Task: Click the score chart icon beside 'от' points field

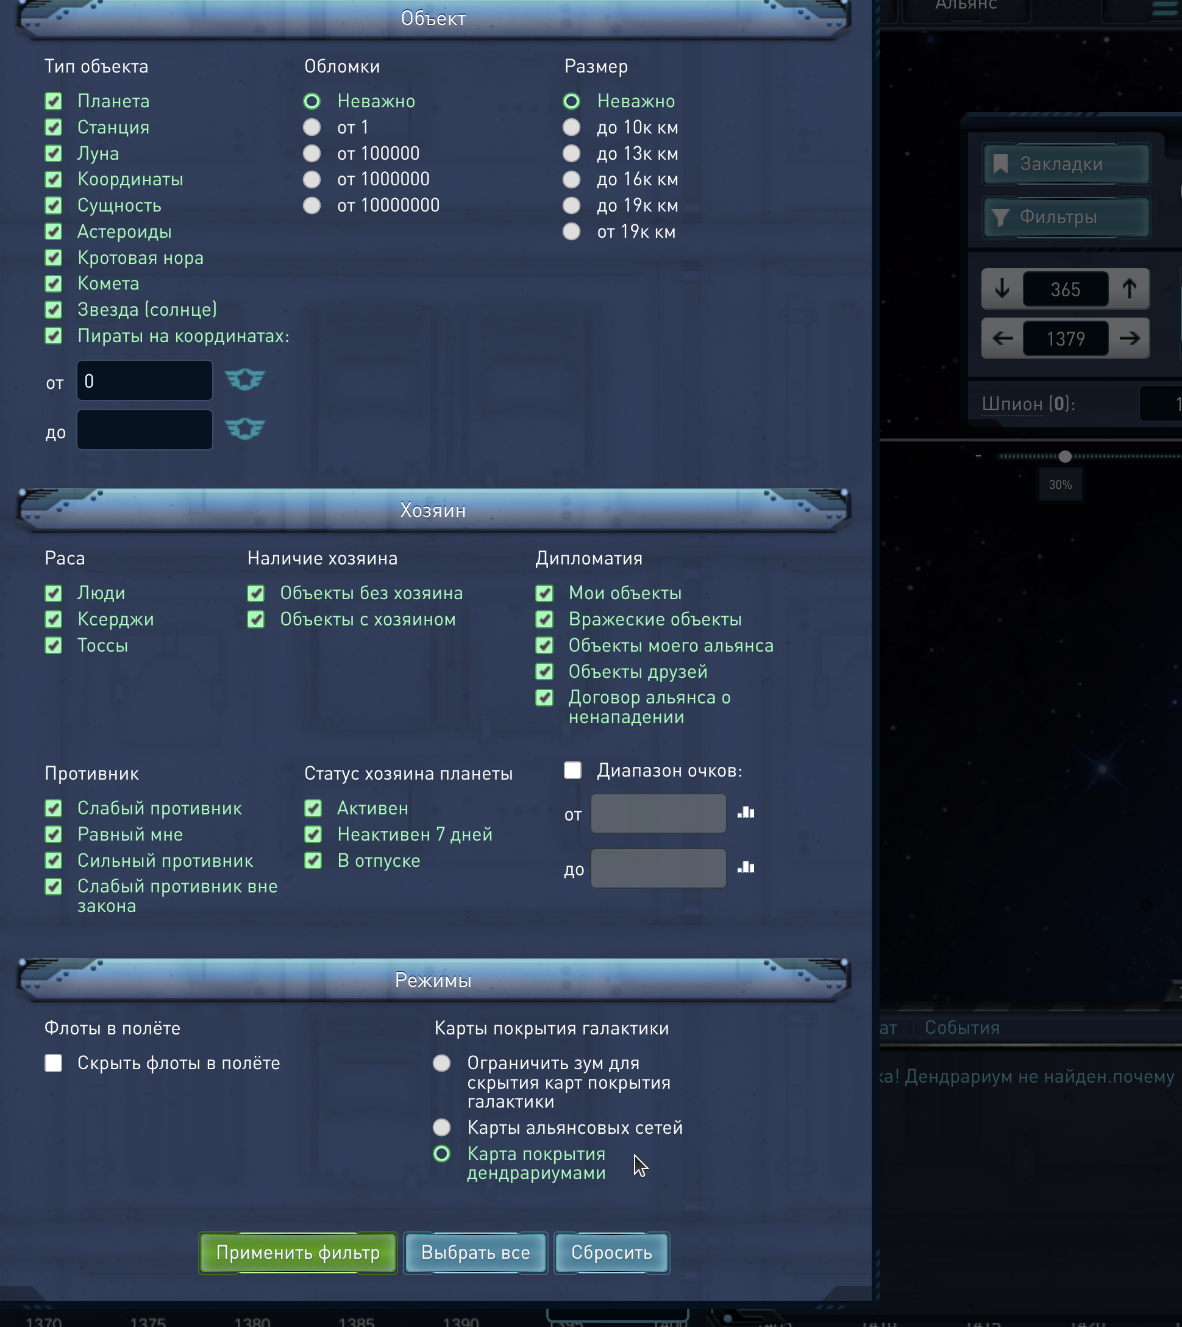Action: [x=746, y=813]
